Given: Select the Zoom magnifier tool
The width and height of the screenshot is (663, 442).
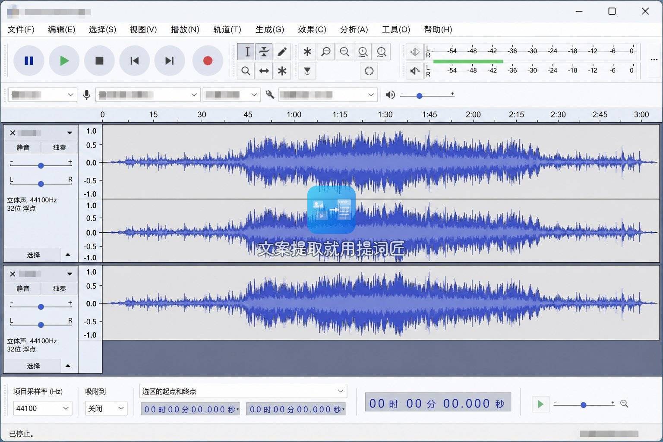Looking at the screenshot, I should tap(246, 71).
